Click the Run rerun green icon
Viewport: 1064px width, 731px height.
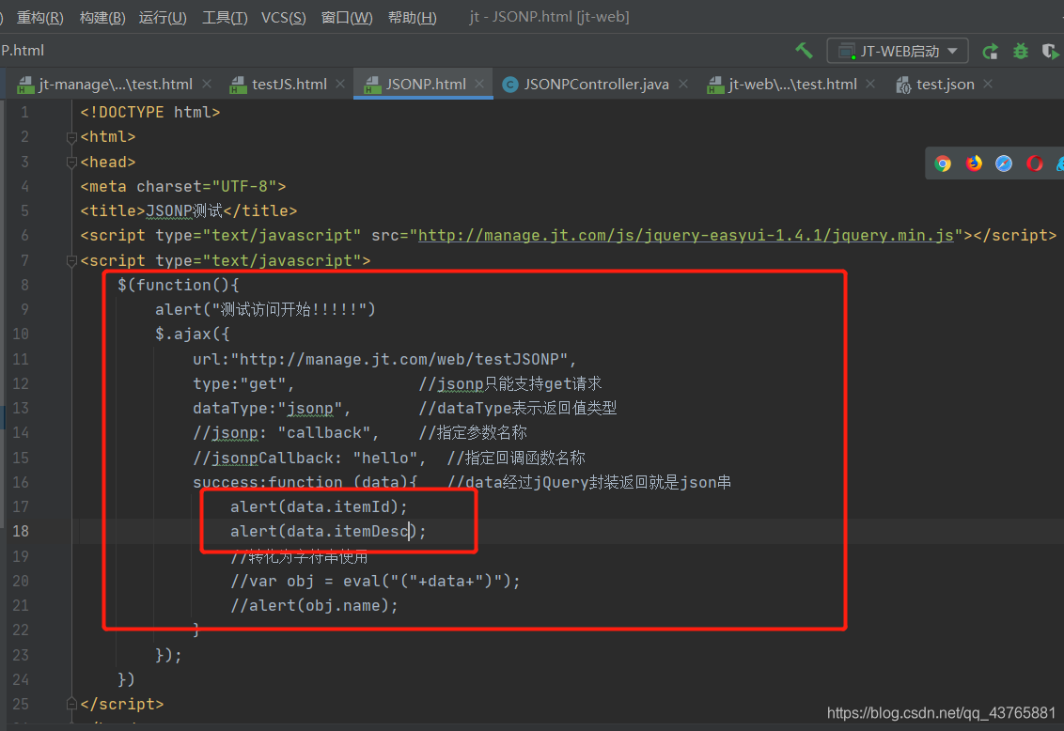click(x=991, y=51)
